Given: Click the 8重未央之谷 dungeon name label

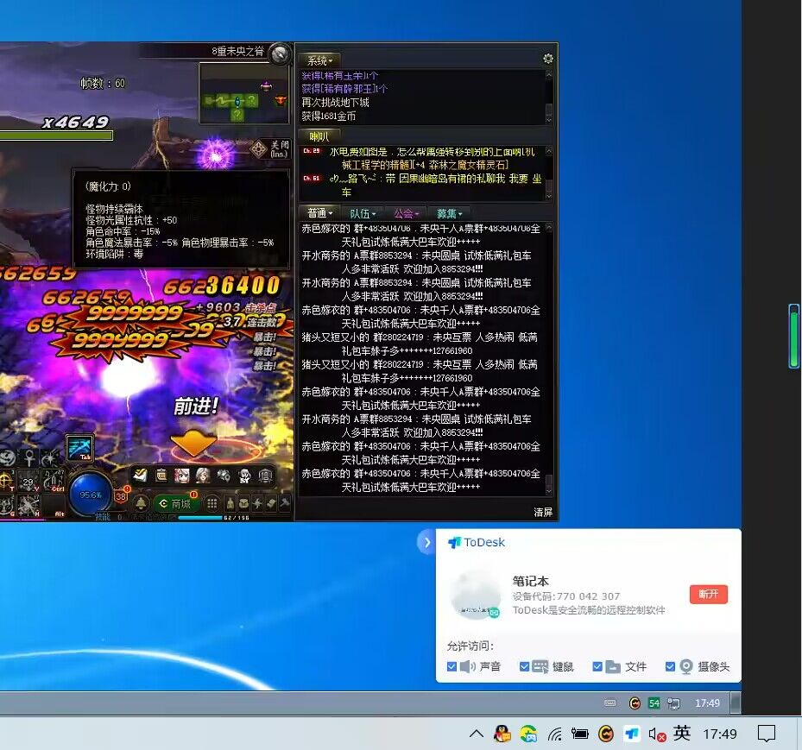Looking at the screenshot, I should click(x=238, y=51).
